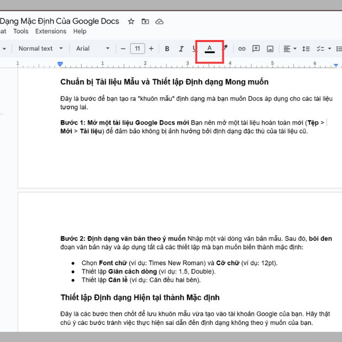Increase font size with plus button

tap(151, 49)
